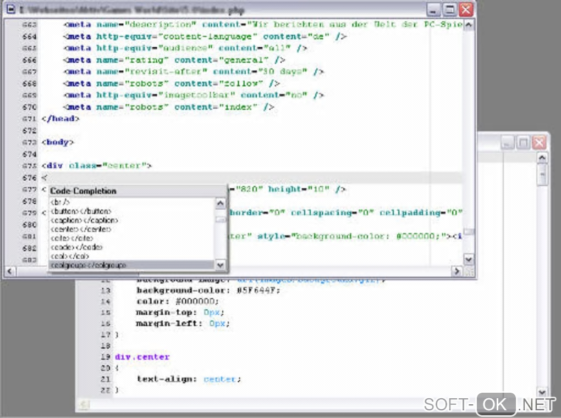Click the robots 'index' meta tag on line 670
Screen dimensions: 561x418
tap(168, 107)
